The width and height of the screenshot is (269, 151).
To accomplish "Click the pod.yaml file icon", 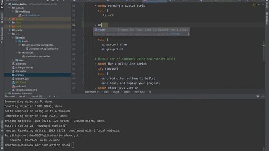I will (x=13, y=86).
